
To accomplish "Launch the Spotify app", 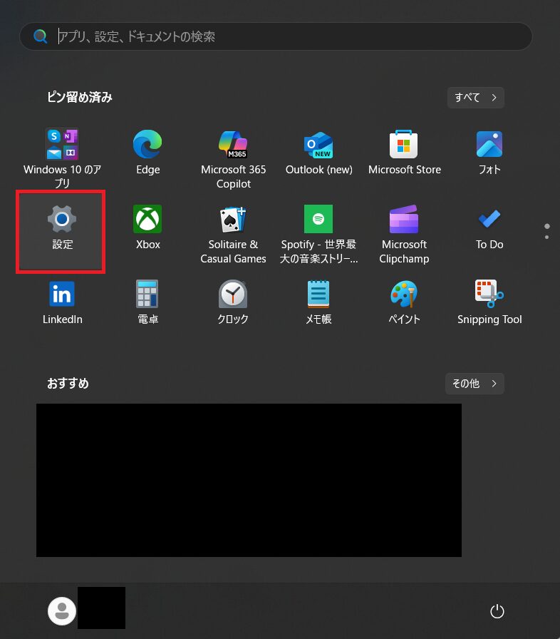I will pos(318,235).
